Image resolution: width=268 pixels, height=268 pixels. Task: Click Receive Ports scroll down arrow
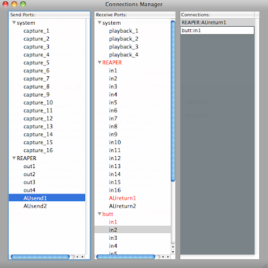coord(173,252)
